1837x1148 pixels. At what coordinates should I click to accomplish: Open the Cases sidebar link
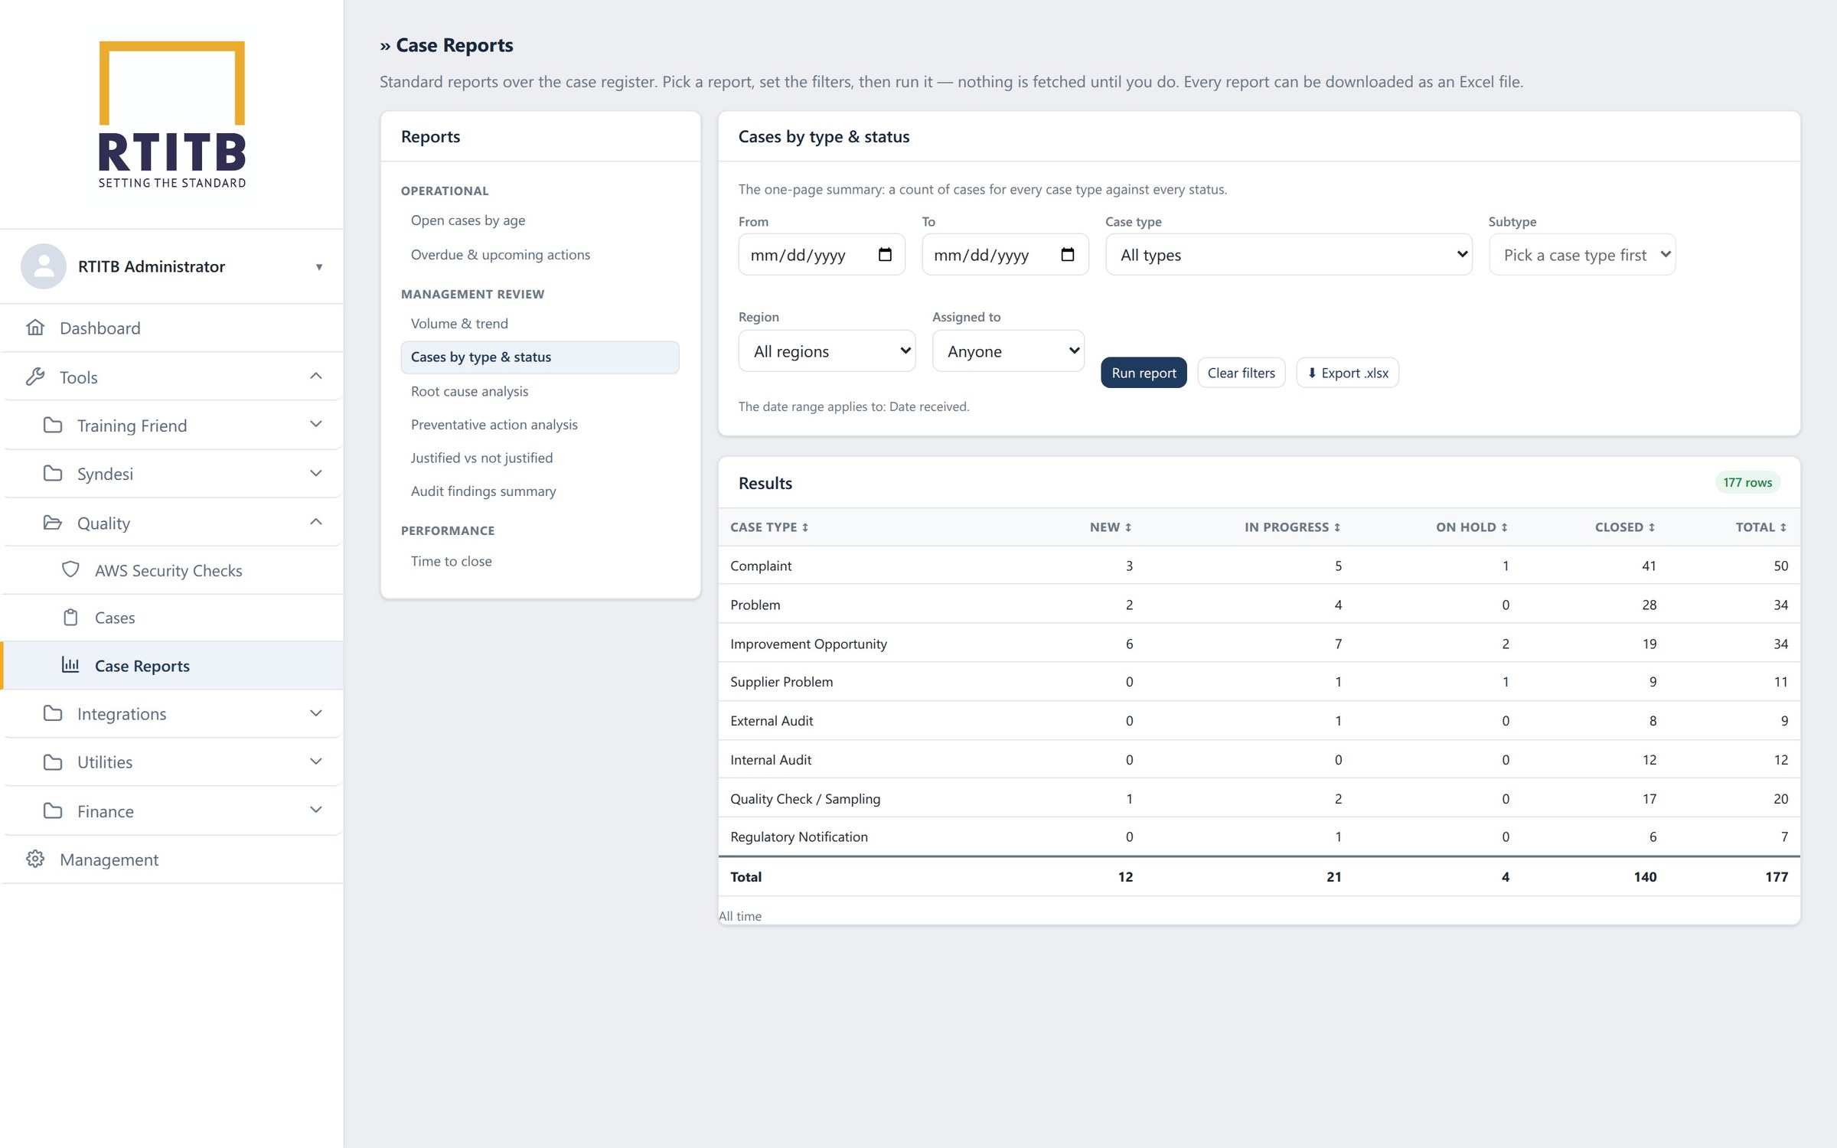click(x=173, y=618)
